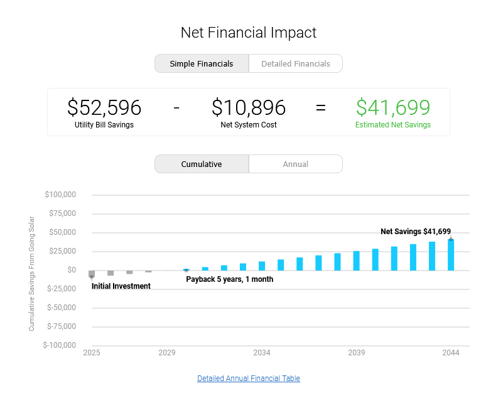Switch to the Simple Financials tab
The image size is (481, 398).
[202, 63]
